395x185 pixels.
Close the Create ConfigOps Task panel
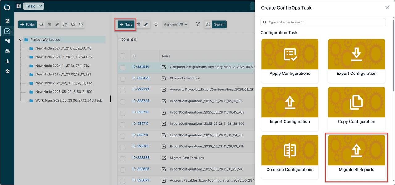(387, 8)
